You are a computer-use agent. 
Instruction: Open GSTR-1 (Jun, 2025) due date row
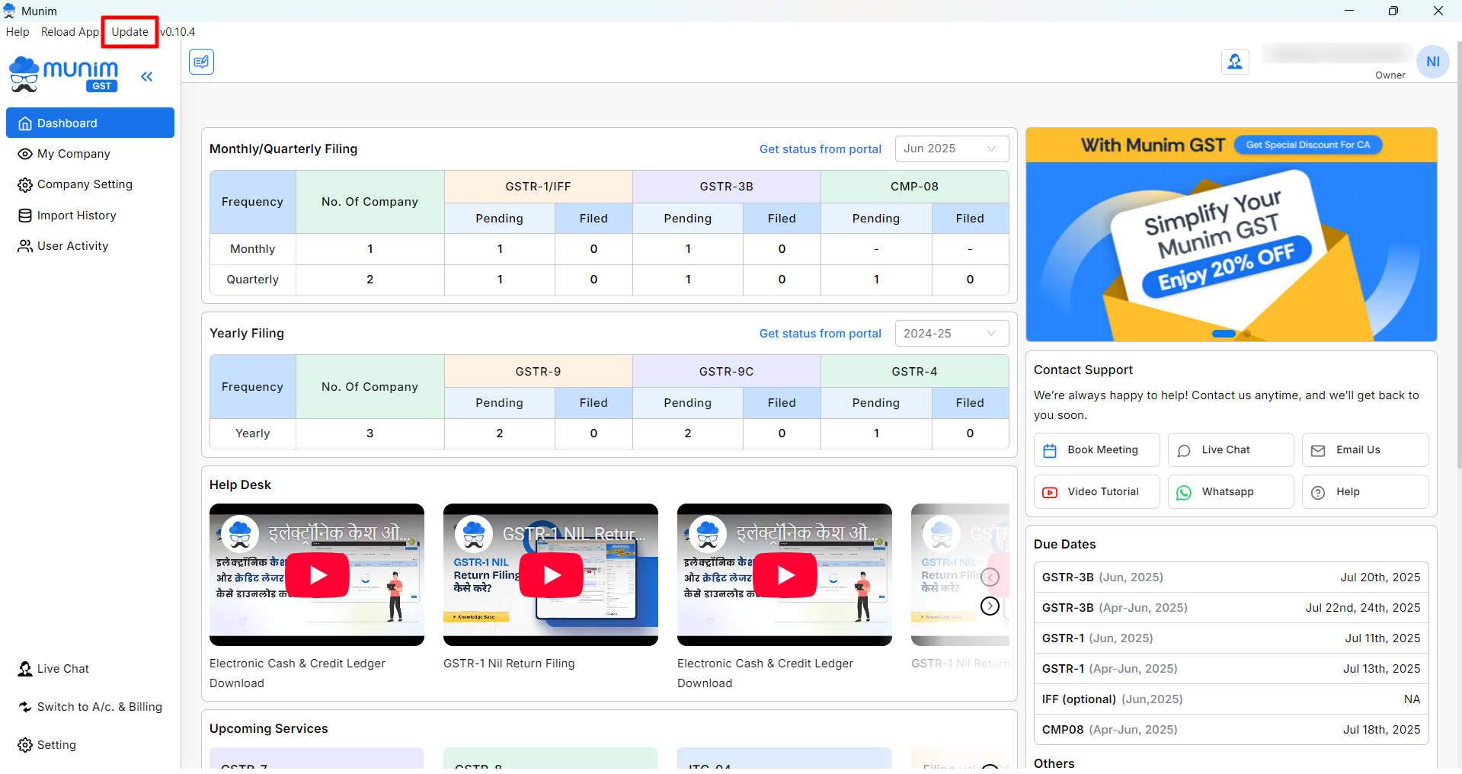pos(1231,638)
